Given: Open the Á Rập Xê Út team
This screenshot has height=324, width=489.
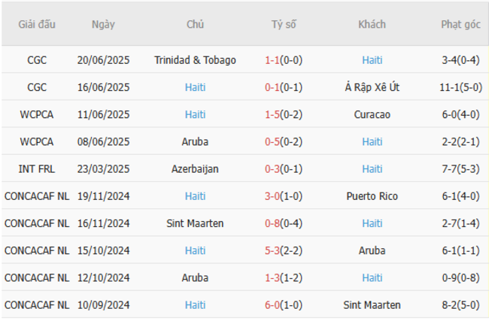Looking at the screenshot, I should [372, 87].
